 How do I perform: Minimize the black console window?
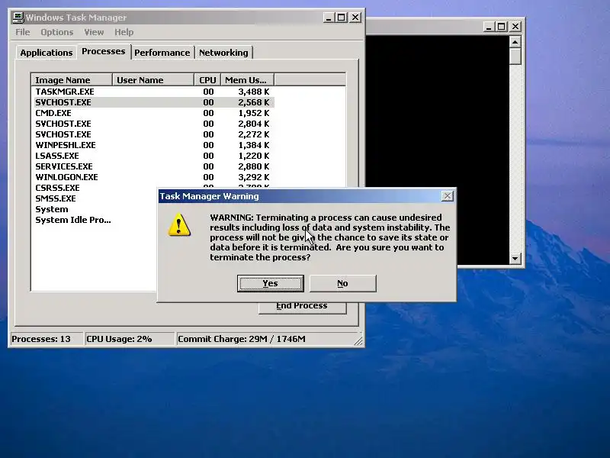point(489,27)
